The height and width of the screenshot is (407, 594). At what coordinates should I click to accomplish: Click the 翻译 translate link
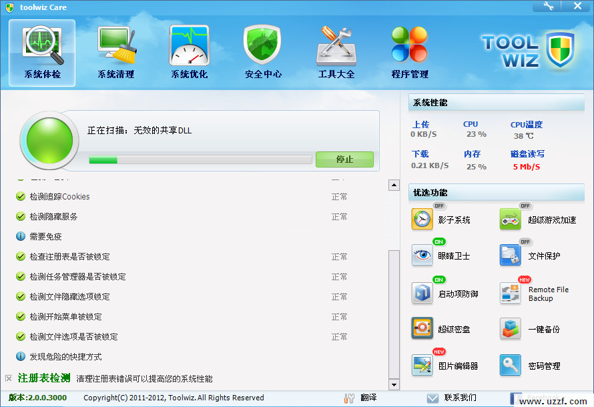pos(368,398)
